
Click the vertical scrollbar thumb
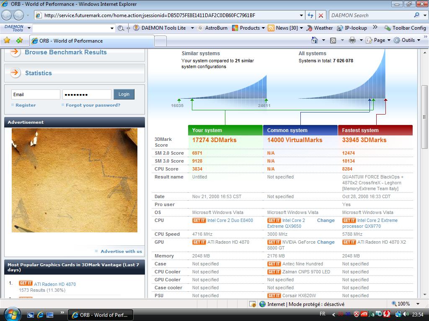(x=424, y=117)
